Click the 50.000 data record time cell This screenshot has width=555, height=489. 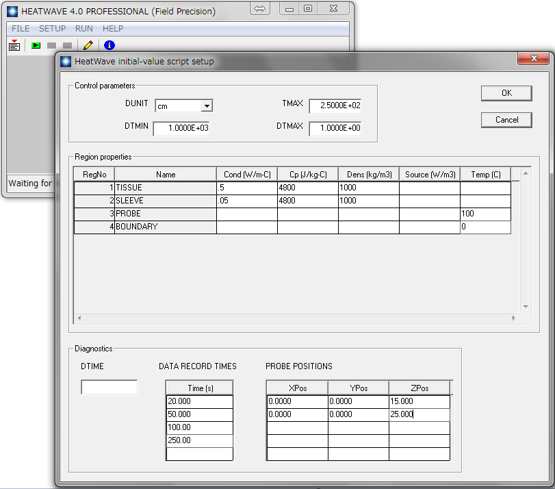coord(199,414)
